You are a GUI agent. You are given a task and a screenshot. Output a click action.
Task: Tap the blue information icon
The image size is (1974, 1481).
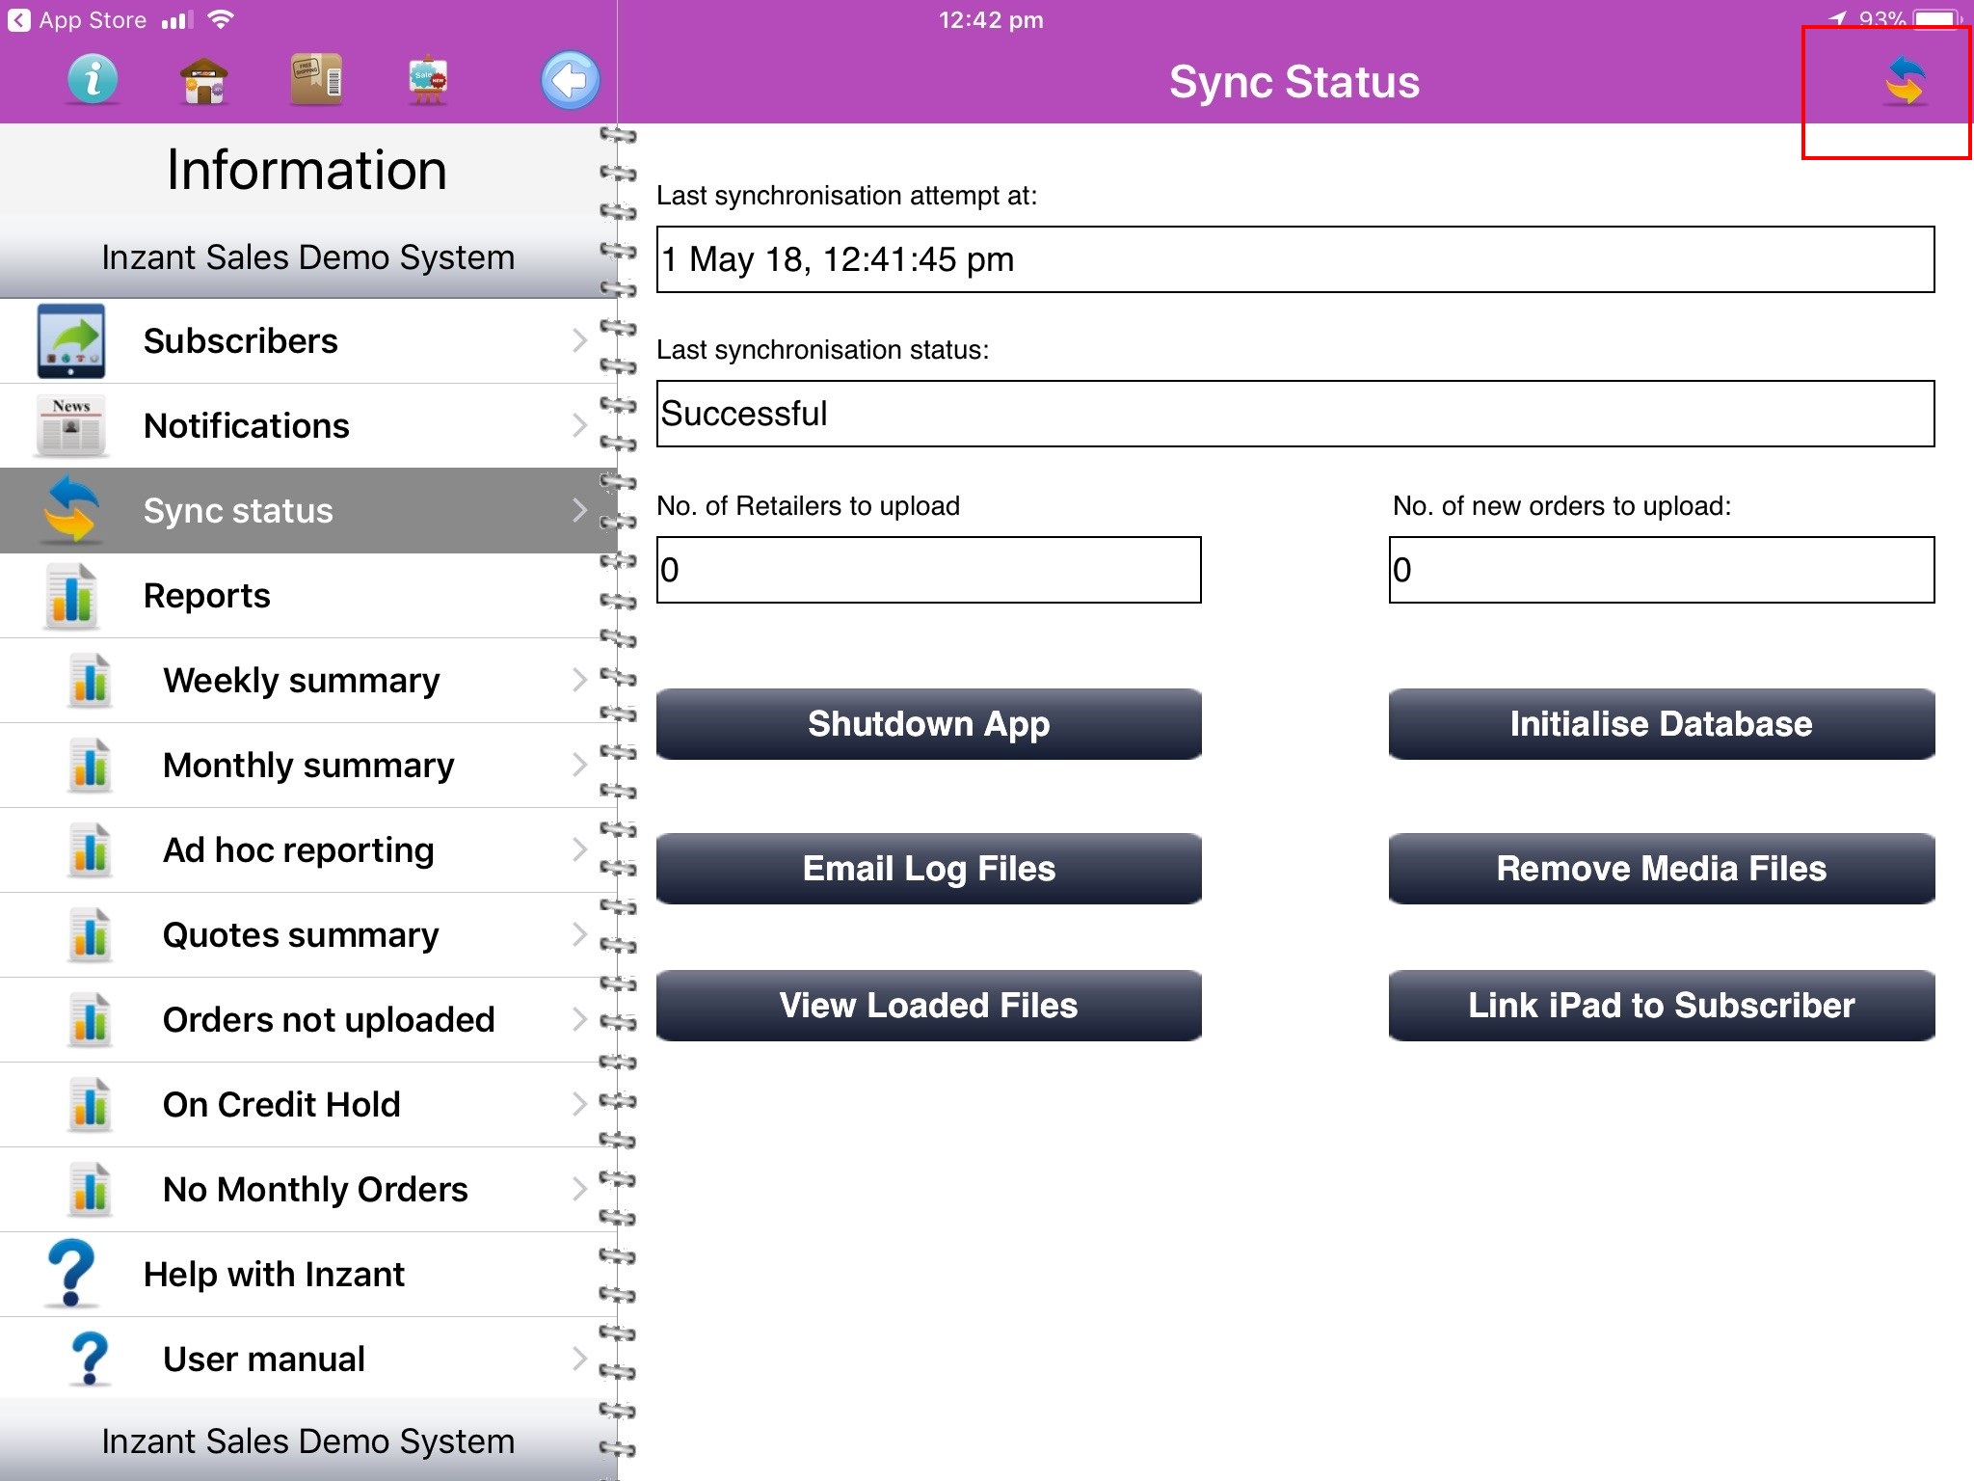click(93, 80)
